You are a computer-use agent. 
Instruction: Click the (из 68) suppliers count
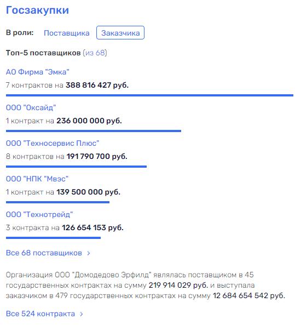pyautogui.click(x=95, y=53)
